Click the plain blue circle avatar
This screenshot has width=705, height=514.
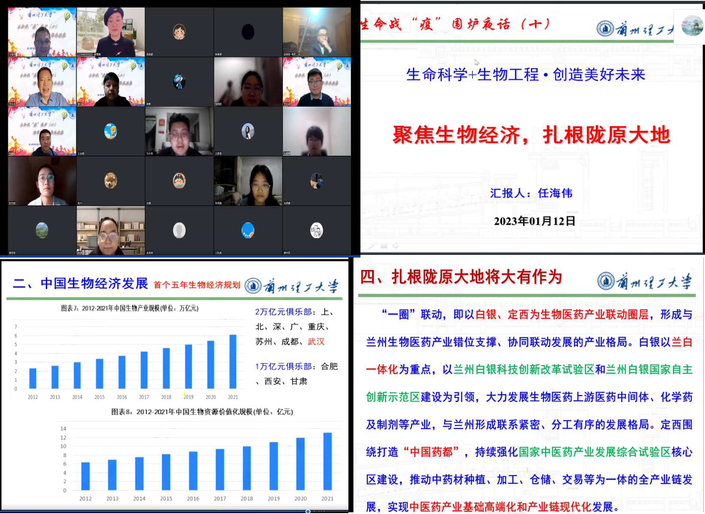pyautogui.click(x=248, y=230)
